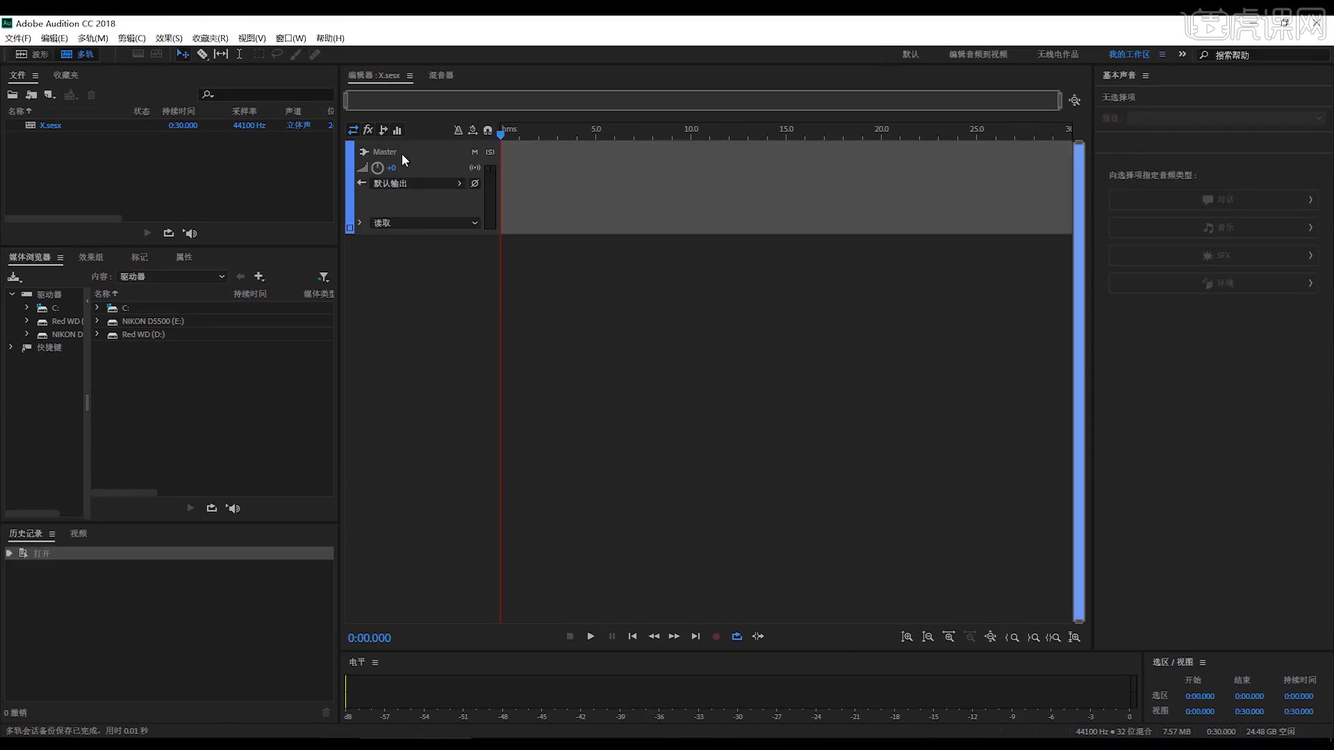The image size is (1334, 750).
Task: Show effects (fx) section of tracks
Action: click(368, 130)
